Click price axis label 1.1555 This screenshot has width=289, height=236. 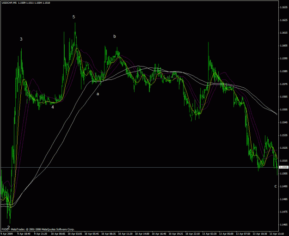[283, 109]
